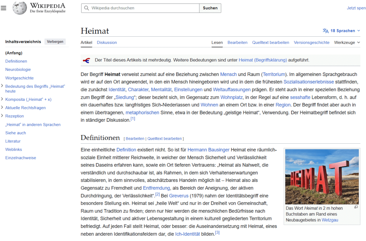Open the Versionsgeschichte tab
This screenshot has width=366, height=241.
(x=311, y=42)
